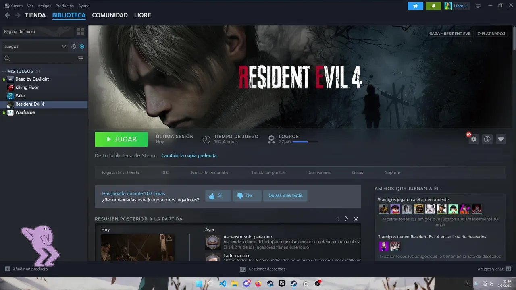This screenshot has width=516, height=290.
Task: Open advanced filter options icon
Action: pos(81,58)
